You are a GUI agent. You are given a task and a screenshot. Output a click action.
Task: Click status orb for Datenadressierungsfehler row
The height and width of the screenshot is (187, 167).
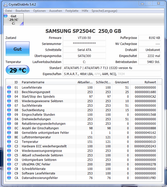point(9,178)
